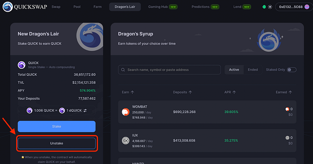
Task: Click the wallet avatar icon
Action: (307, 7)
